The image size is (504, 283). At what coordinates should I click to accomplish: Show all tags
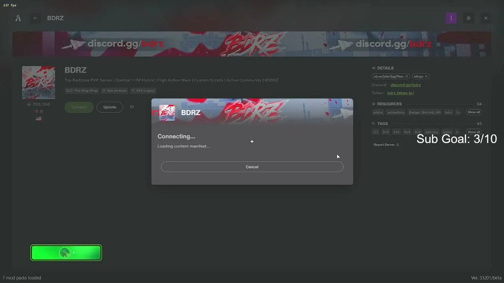point(474,132)
